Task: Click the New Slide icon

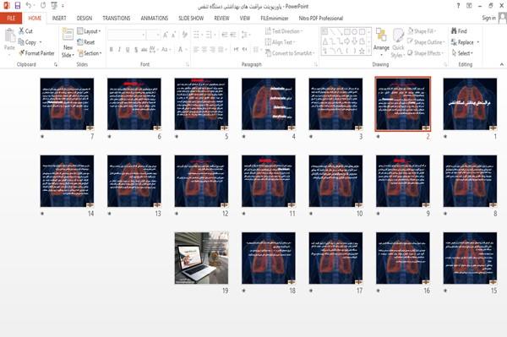Action: [68, 34]
